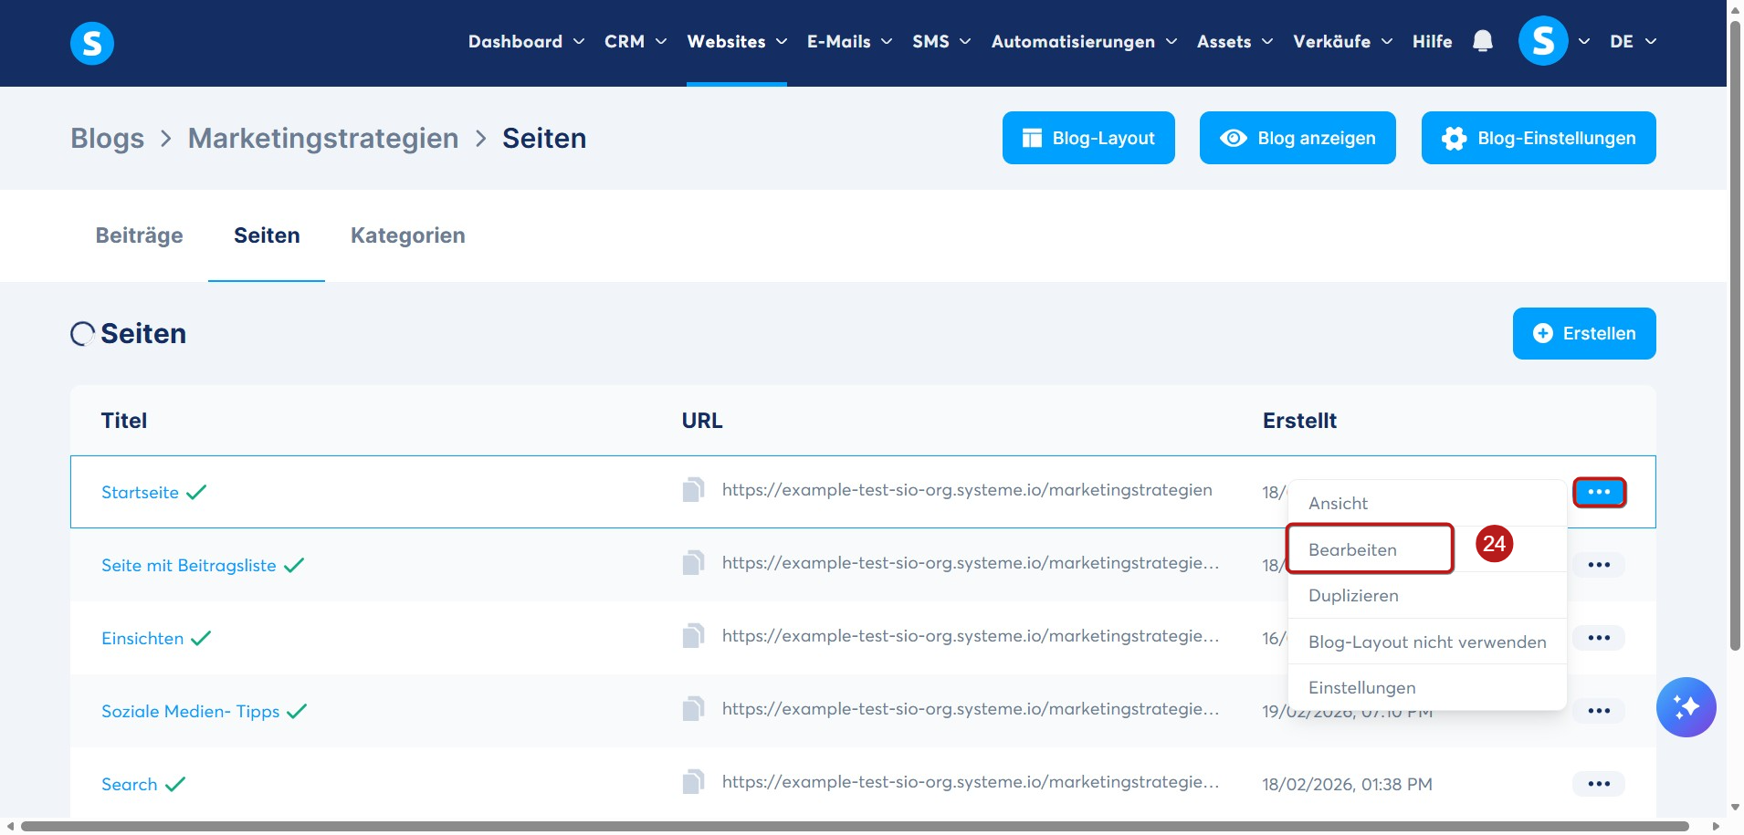
Task: Open three-dot menu for Einsichten
Action: [1599, 638]
